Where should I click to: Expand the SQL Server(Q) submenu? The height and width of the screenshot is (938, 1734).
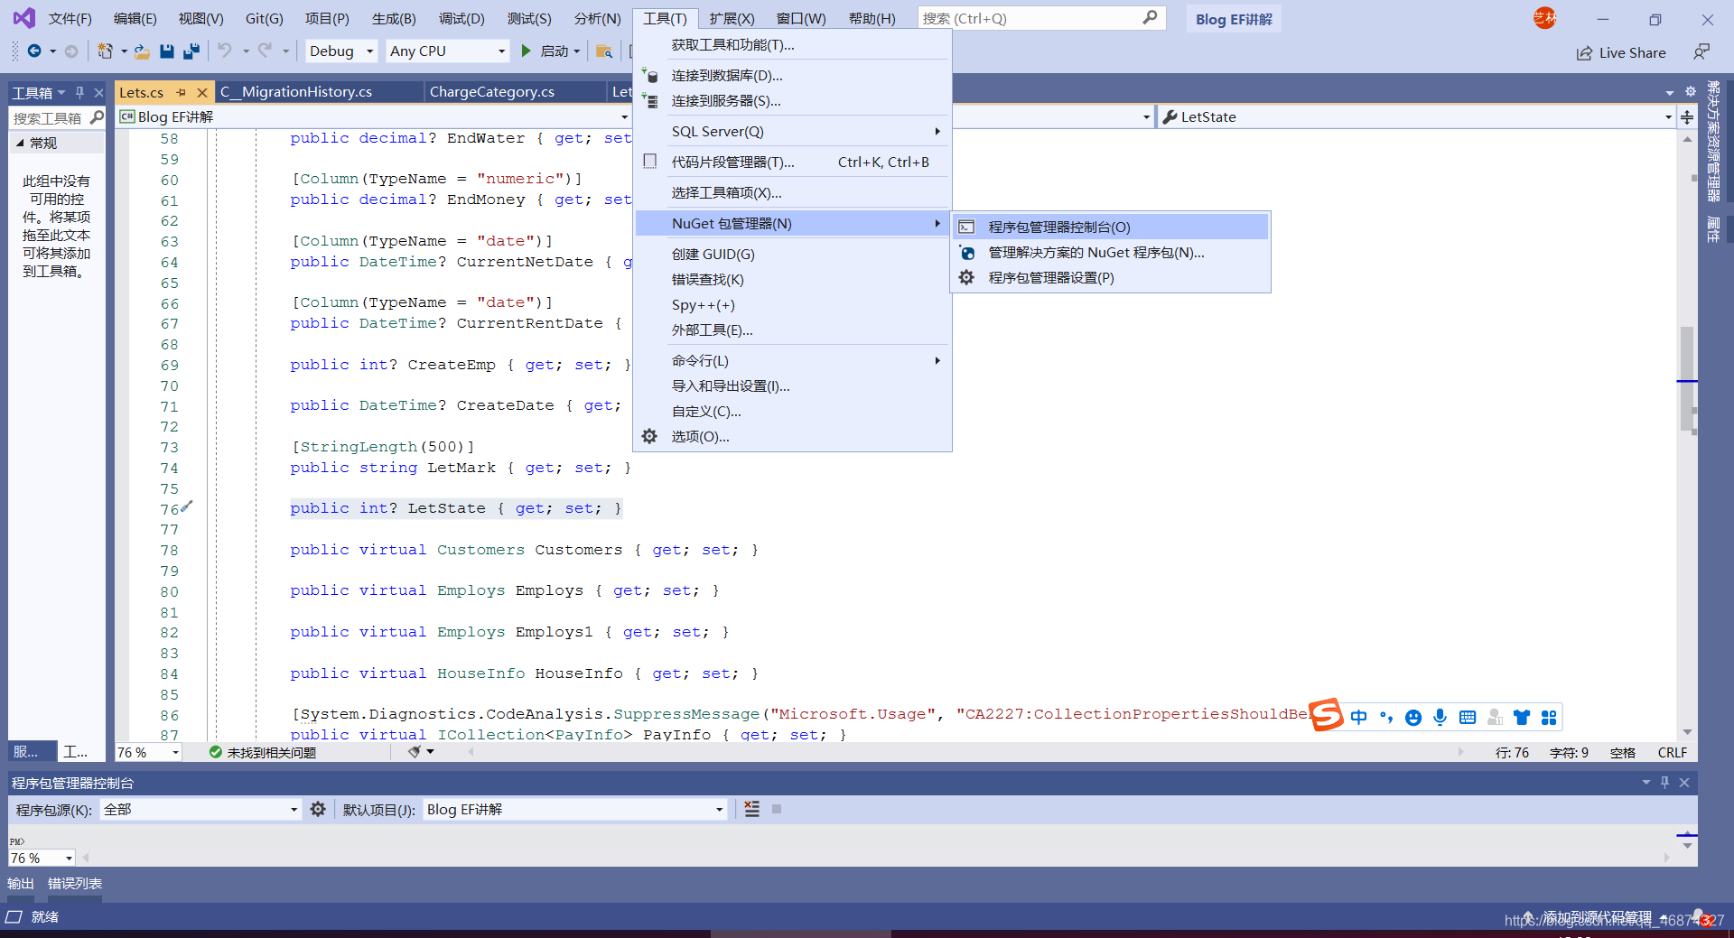tap(793, 132)
